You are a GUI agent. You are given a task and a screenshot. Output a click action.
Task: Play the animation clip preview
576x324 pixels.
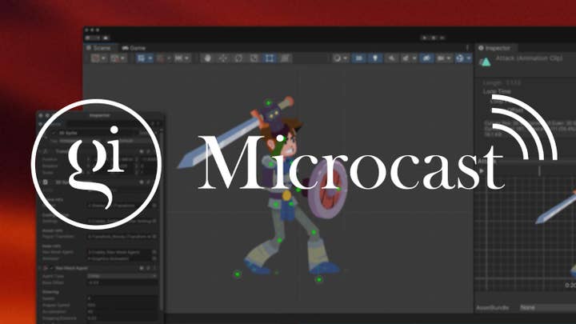click(x=482, y=171)
